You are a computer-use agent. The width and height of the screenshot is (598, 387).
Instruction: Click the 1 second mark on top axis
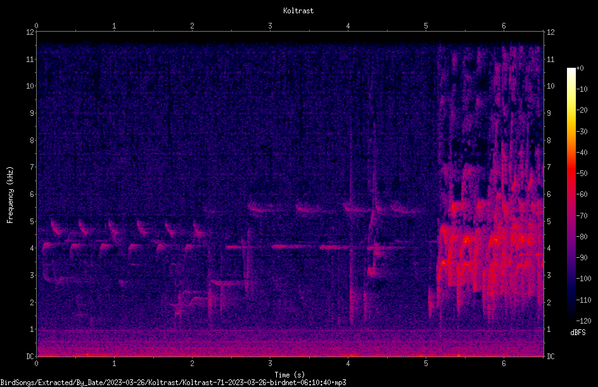click(114, 26)
